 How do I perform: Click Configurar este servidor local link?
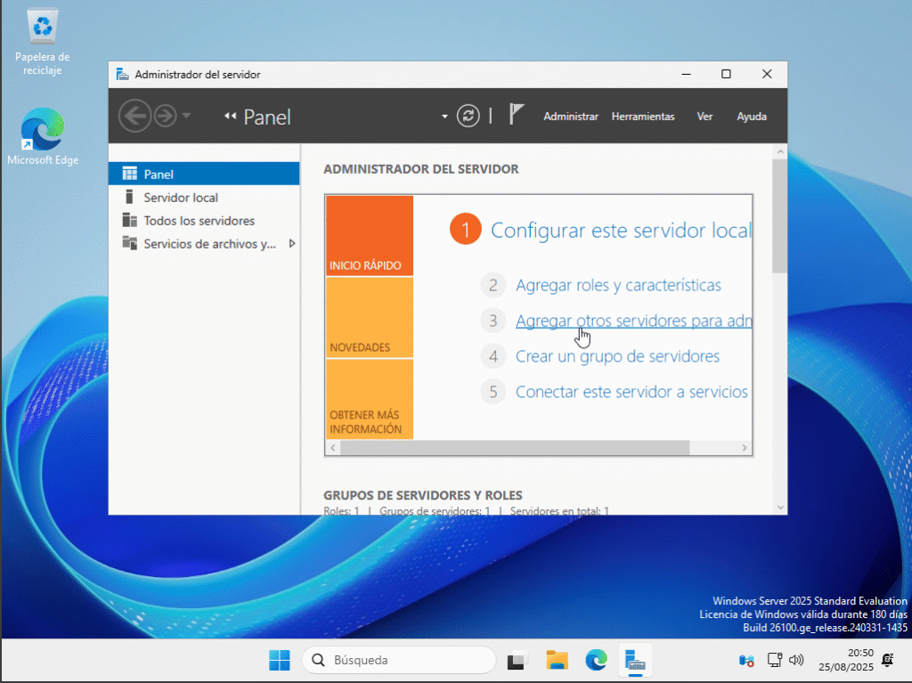(621, 231)
